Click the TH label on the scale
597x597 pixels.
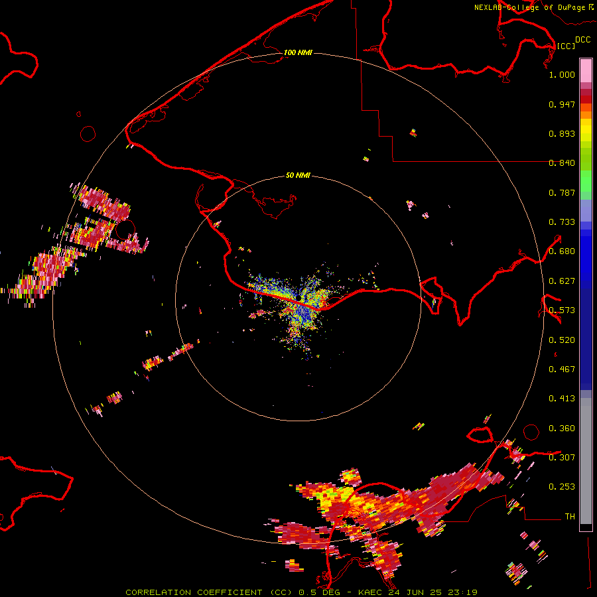pyautogui.click(x=570, y=516)
